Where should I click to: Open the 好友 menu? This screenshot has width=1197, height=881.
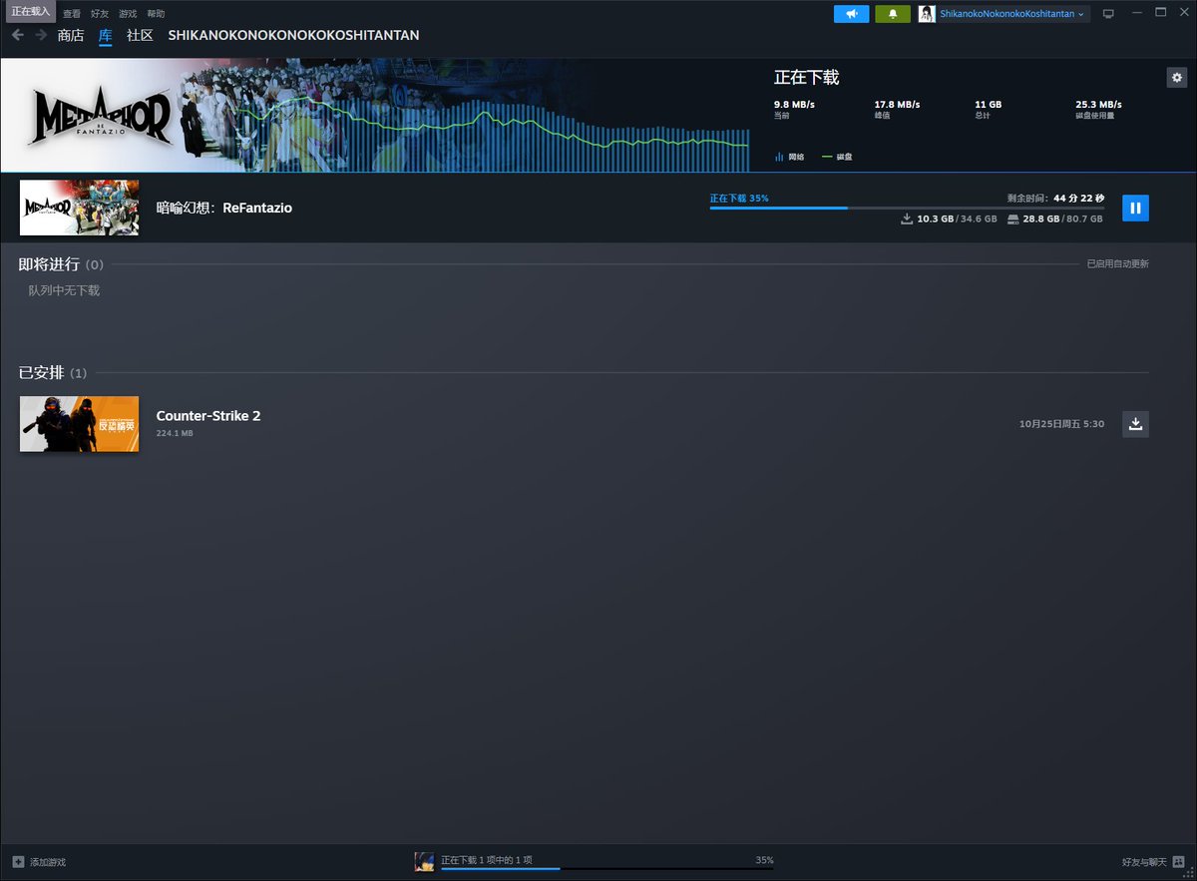pyautogui.click(x=100, y=14)
